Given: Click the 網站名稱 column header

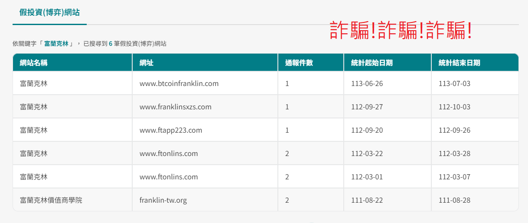Looking at the screenshot, I should point(34,63).
